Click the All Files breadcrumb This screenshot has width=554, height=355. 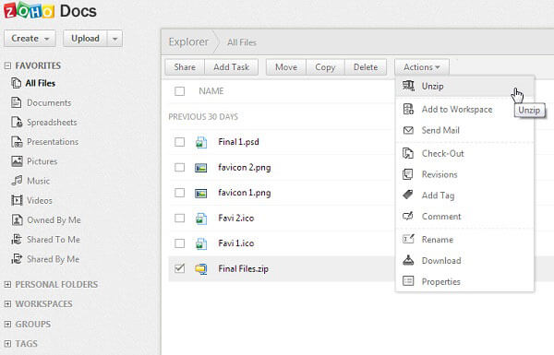pos(242,42)
